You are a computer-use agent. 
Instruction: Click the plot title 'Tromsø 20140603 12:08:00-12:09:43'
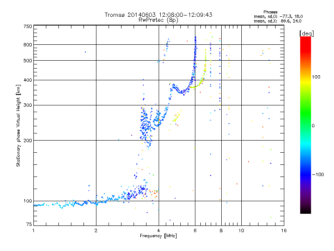pyautogui.click(x=158, y=15)
